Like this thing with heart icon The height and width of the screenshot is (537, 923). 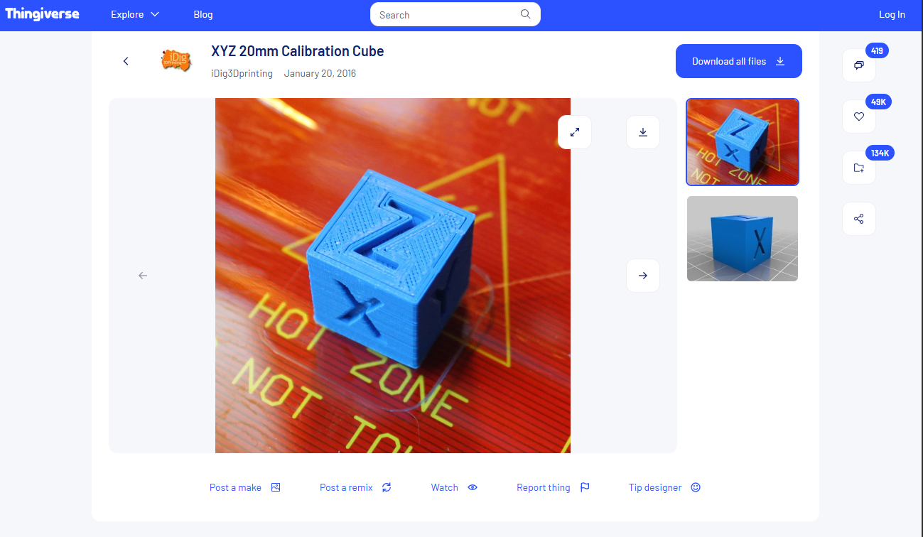(x=858, y=116)
